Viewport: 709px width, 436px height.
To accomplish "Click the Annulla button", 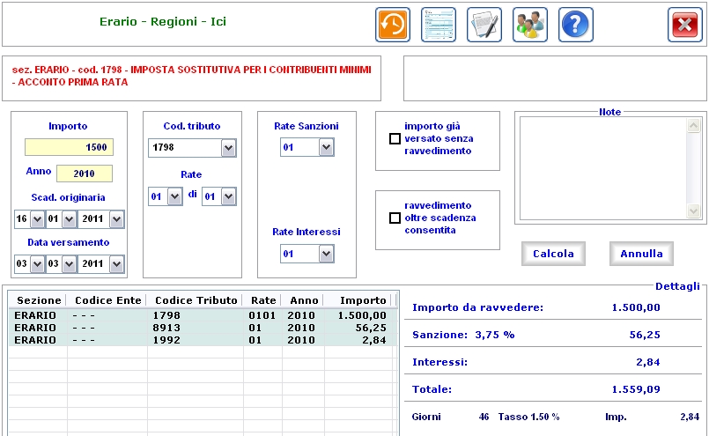I will (x=641, y=254).
